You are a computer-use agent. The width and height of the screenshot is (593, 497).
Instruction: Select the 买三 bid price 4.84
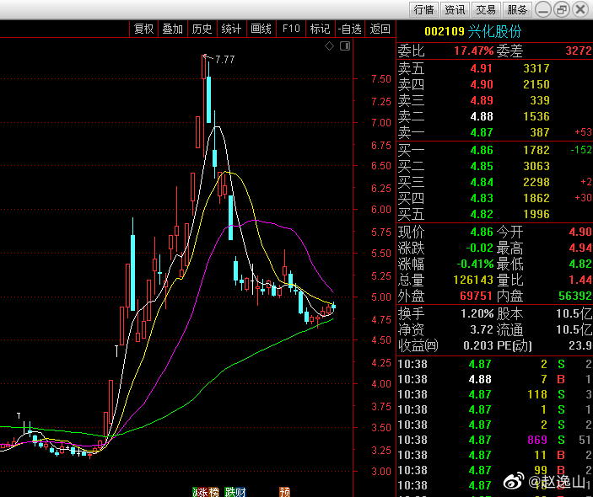pos(481,182)
